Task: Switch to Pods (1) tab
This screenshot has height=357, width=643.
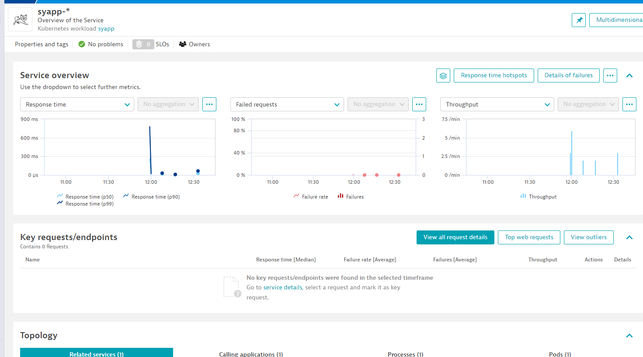Action: pyautogui.click(x=560, y=354)
